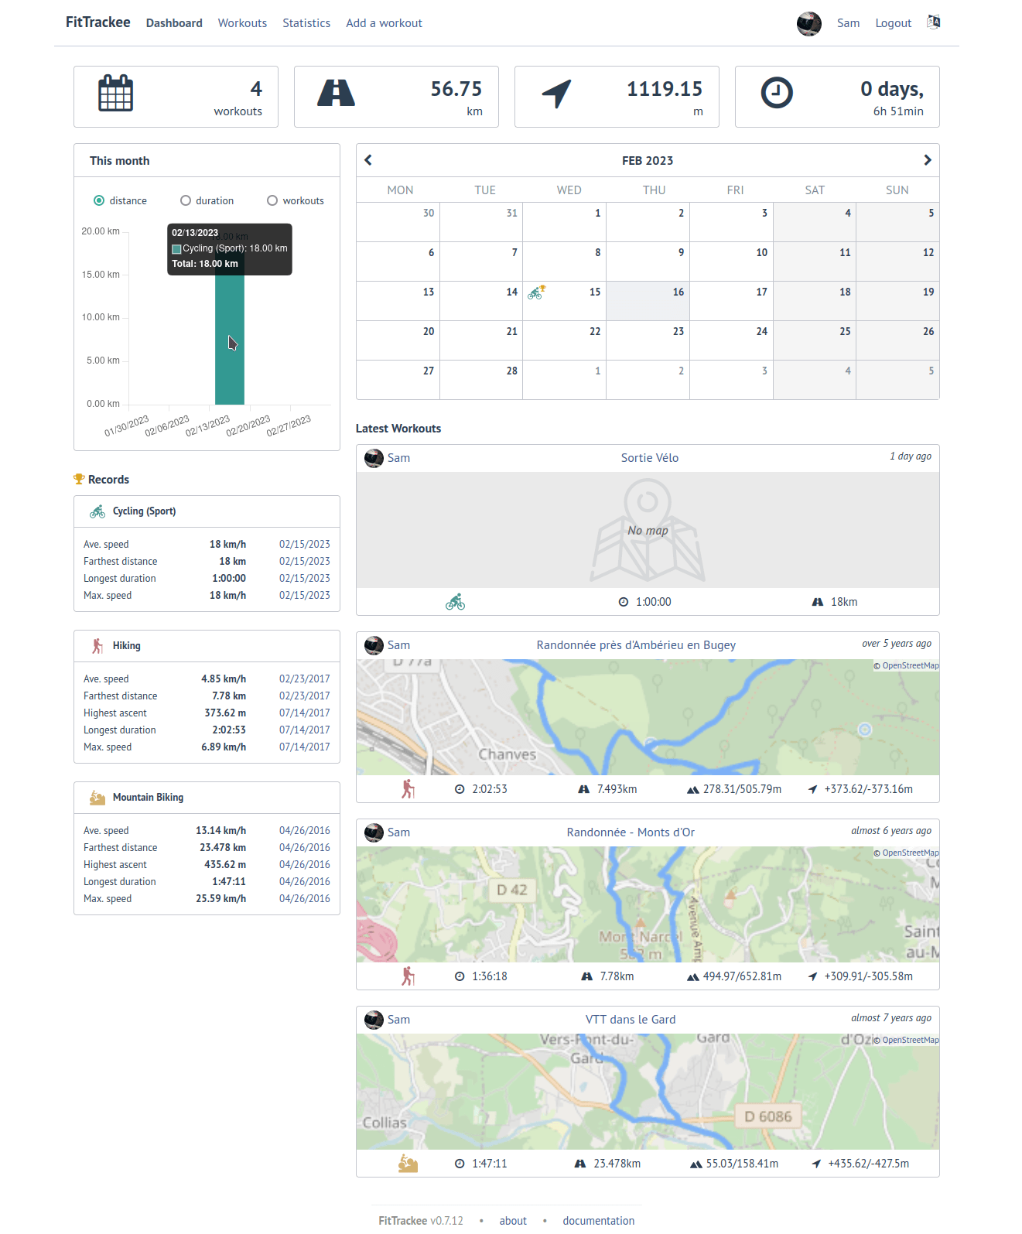
Task: Click Sam's profile avatar in the navbar
Action: pyautogui.click(x=809, y=23)
